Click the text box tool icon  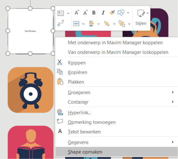click(x=61, y=13)
